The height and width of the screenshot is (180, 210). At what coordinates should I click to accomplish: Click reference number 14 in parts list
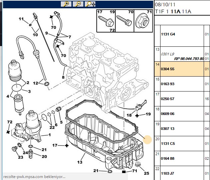coord(157,64)
